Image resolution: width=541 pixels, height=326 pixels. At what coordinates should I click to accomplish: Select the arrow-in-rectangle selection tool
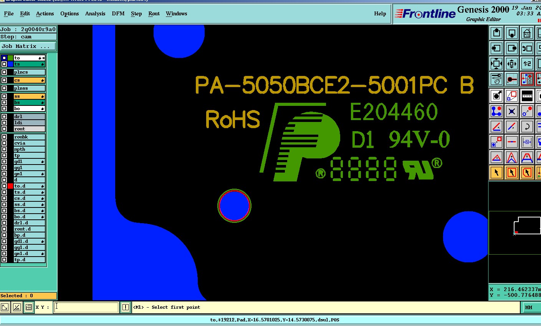click(512, 173)
